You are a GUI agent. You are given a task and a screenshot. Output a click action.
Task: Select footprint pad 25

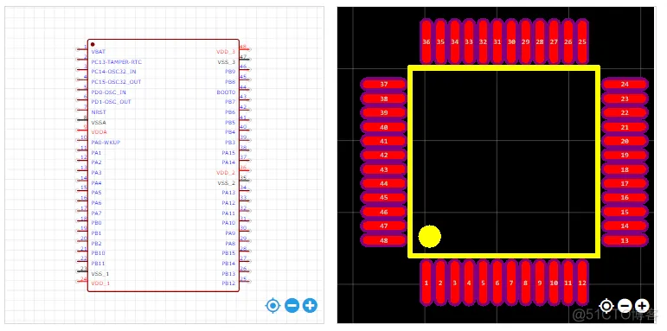pyautogui.click(x=582, y=41)
